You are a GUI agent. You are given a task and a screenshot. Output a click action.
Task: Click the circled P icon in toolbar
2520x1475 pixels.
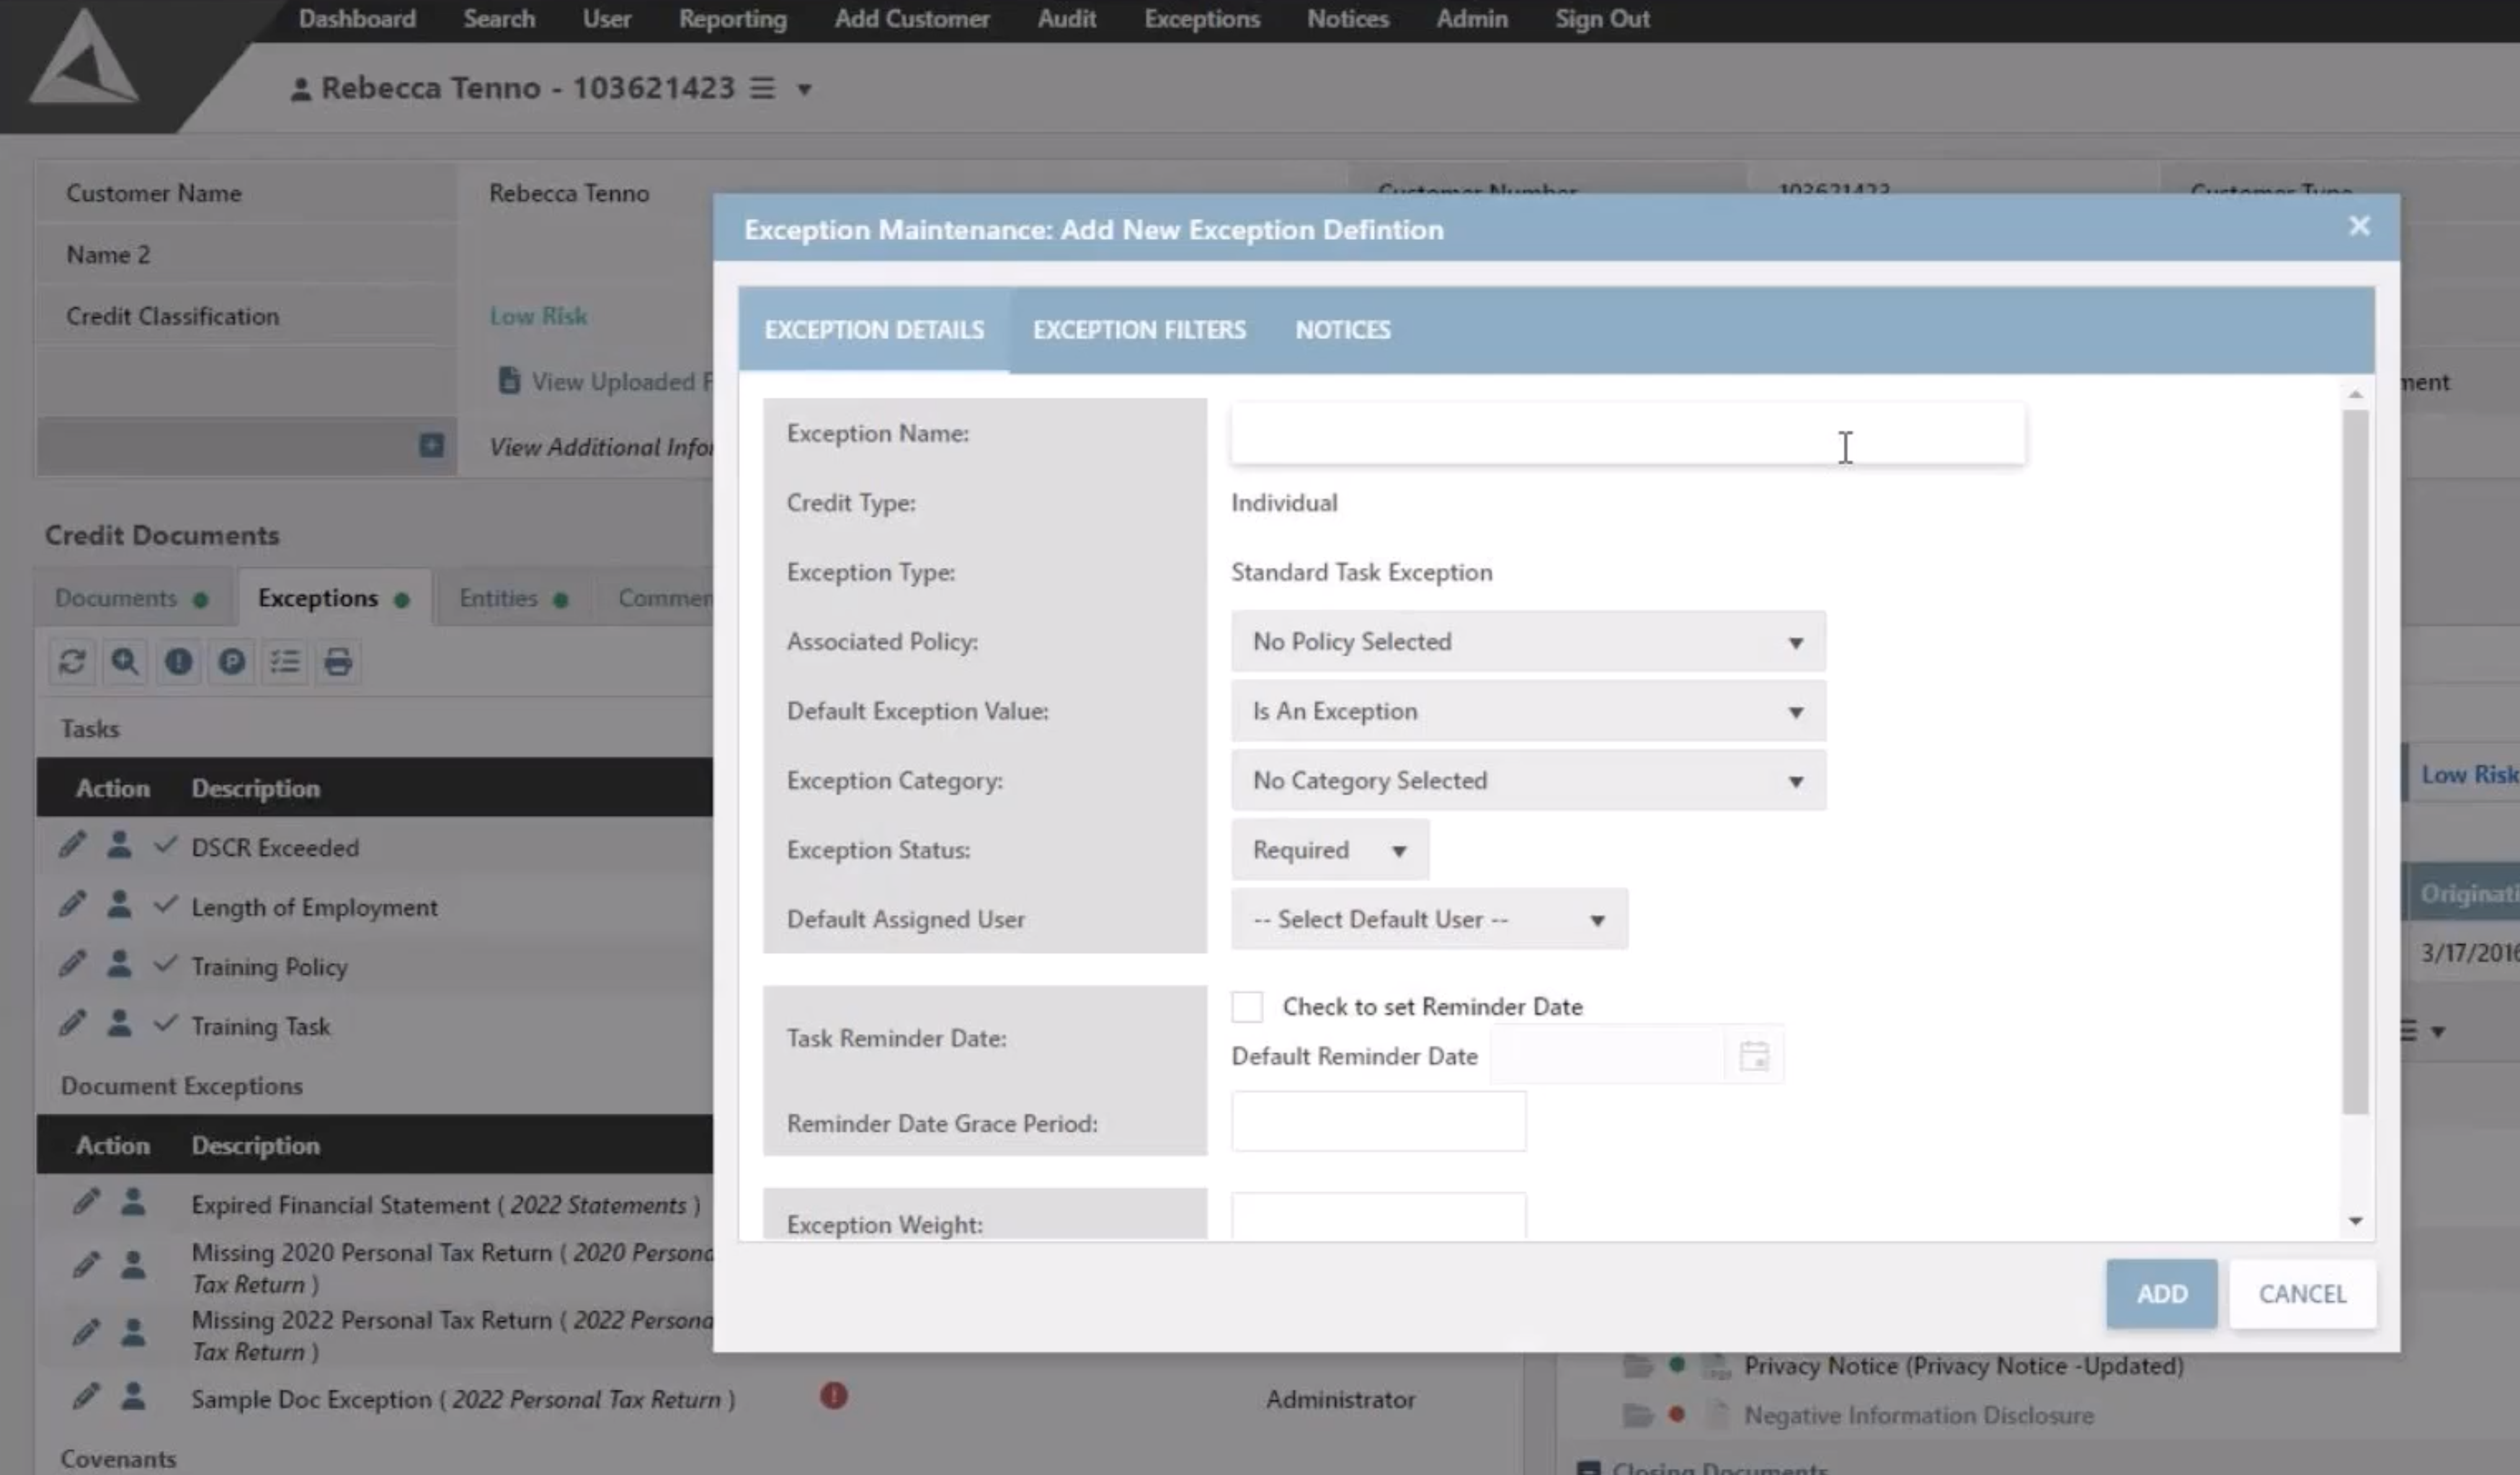pyautogui.click(x=232, y=662)
